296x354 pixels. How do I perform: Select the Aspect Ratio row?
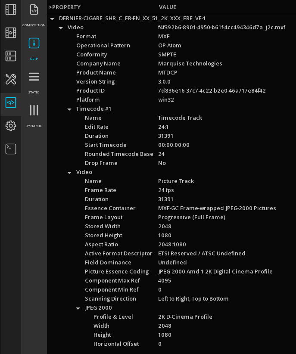click(171, 245)
